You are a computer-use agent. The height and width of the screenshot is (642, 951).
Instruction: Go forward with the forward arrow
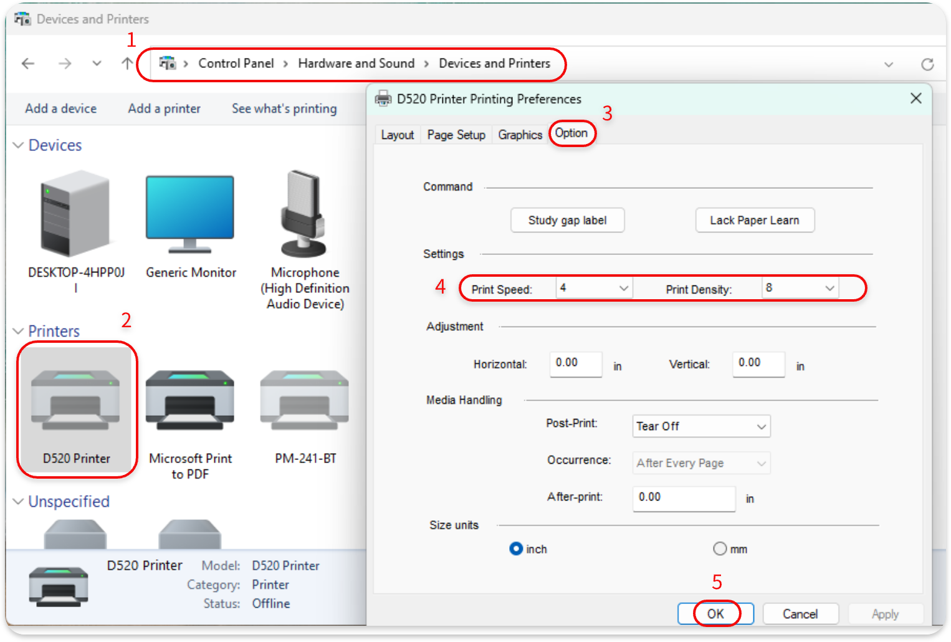[65, 64]
